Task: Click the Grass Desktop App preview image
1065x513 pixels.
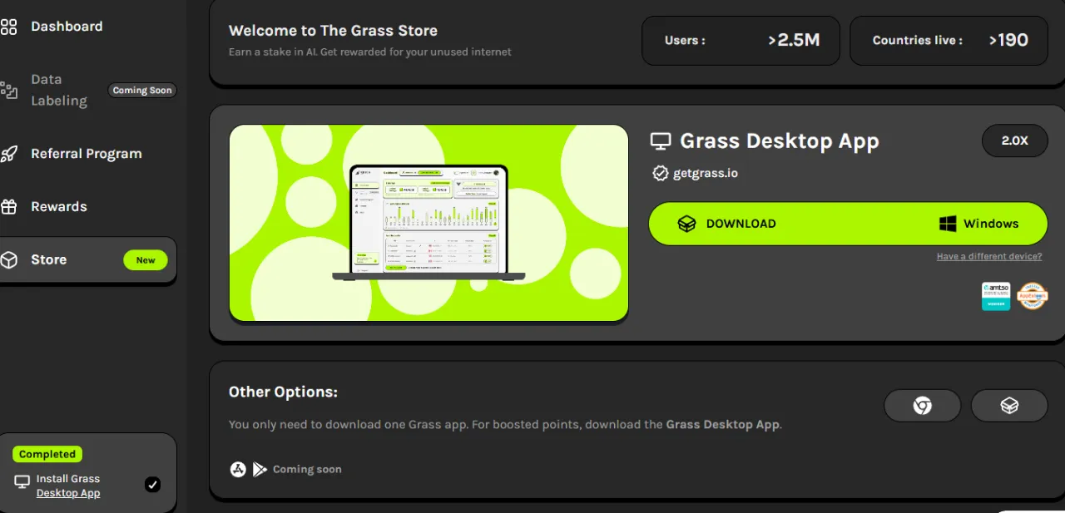Action: click(428, 223)
